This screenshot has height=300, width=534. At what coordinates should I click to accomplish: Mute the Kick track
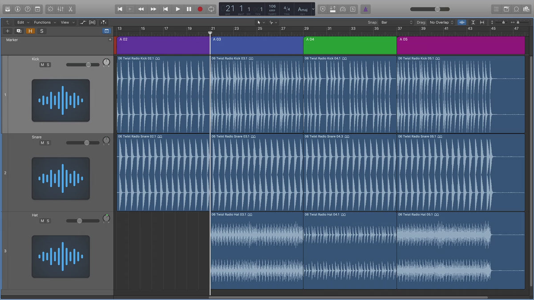click(42, 65)
